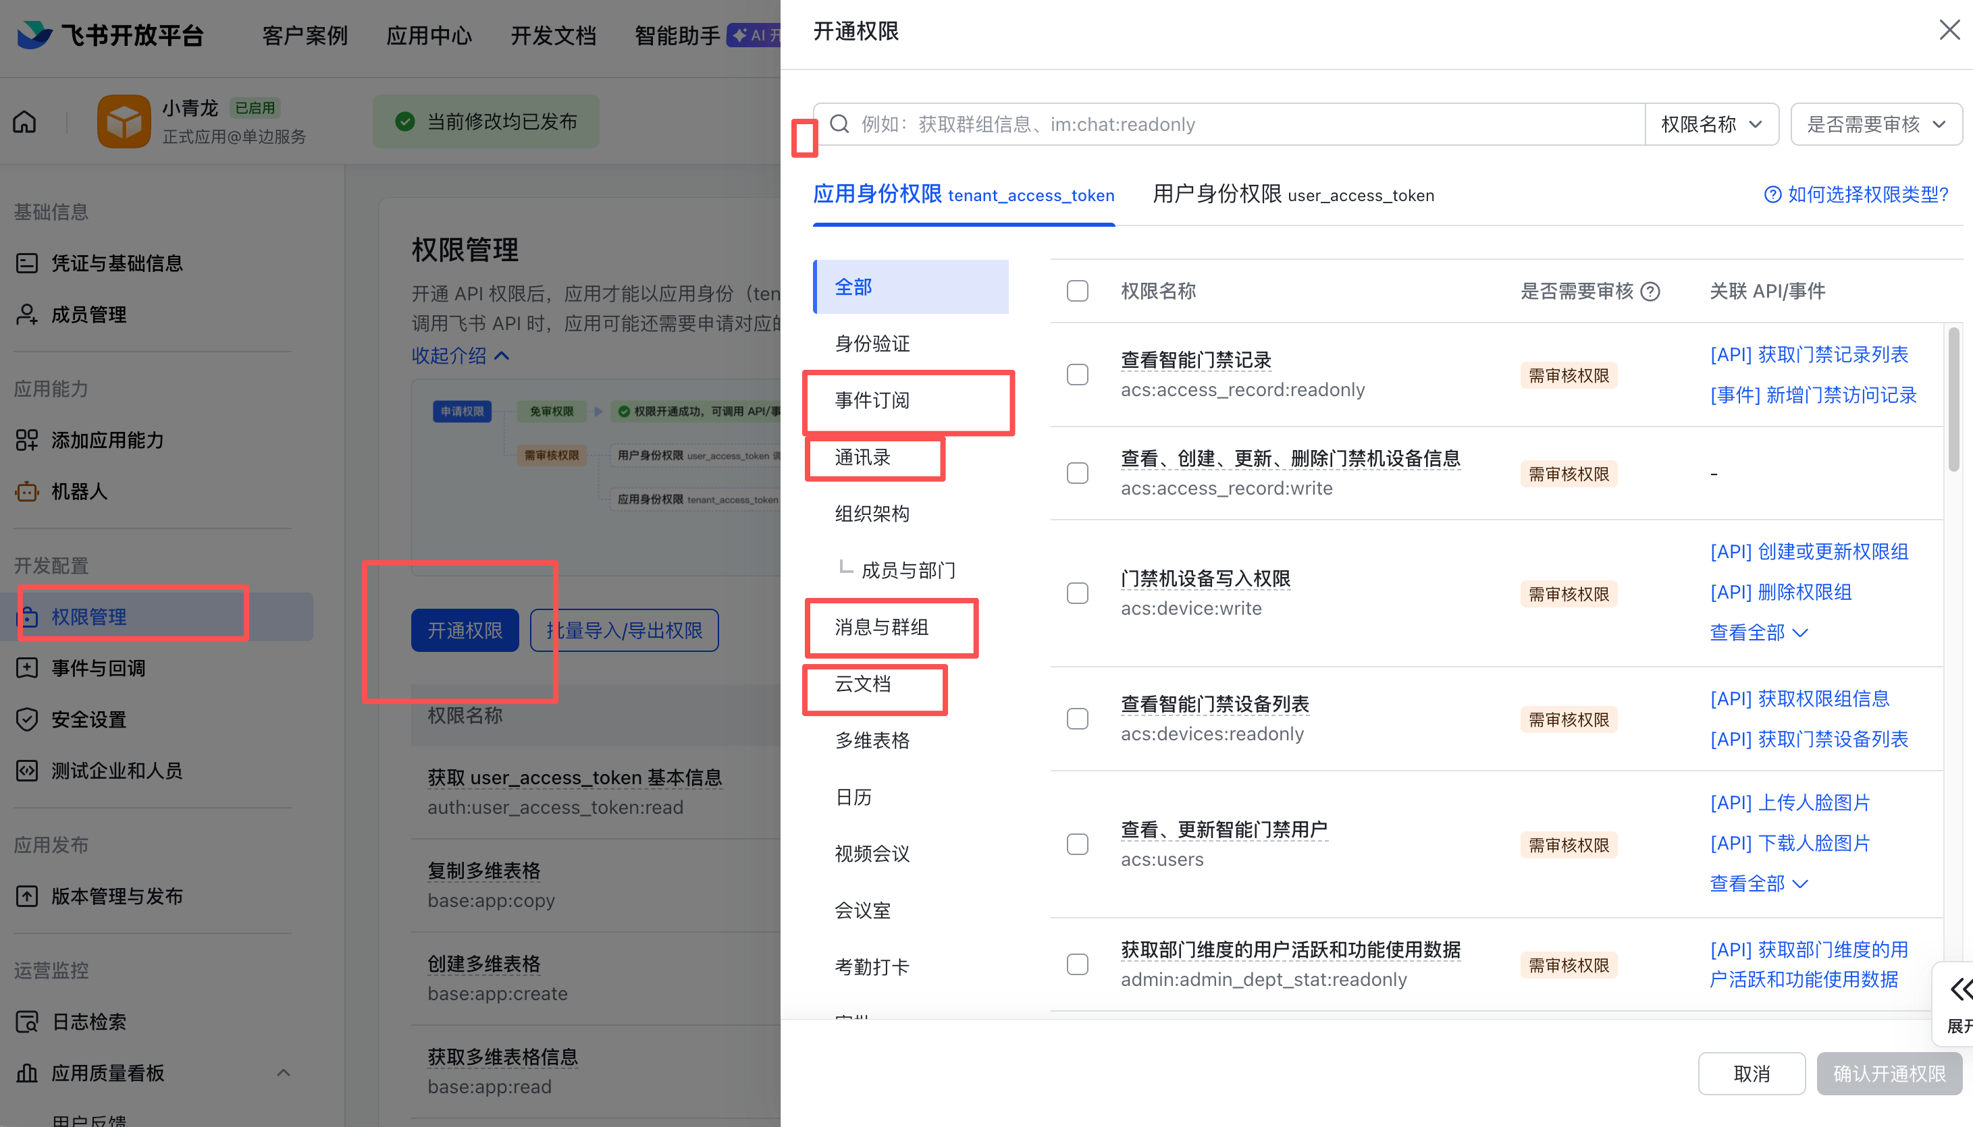
Task: Switch to 用户身份权限 user_access_token tab
Action: tap(1292, 194)
